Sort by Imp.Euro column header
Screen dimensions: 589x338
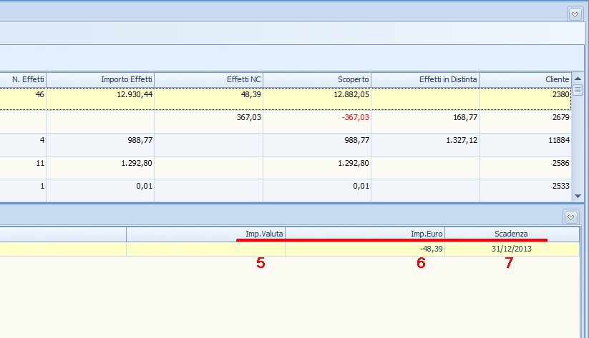click(x=365, y=234)
